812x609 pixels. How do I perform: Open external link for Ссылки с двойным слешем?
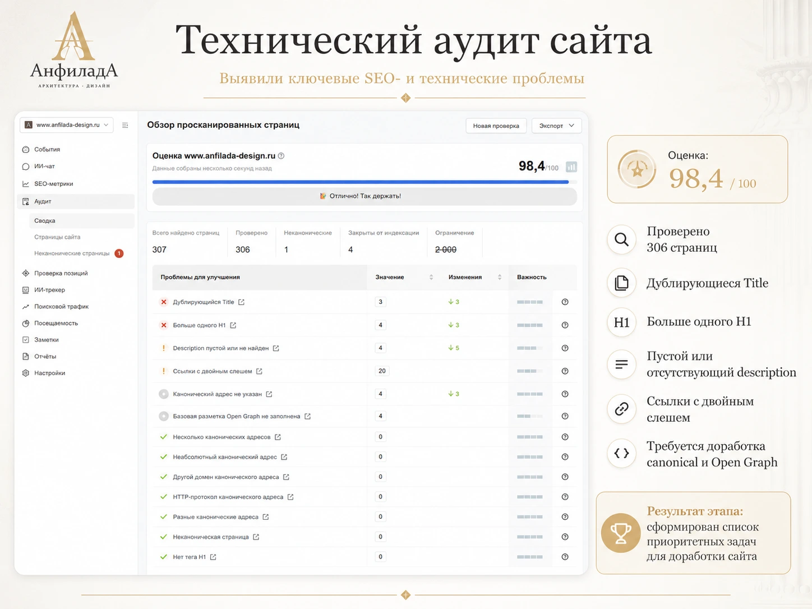259,371
